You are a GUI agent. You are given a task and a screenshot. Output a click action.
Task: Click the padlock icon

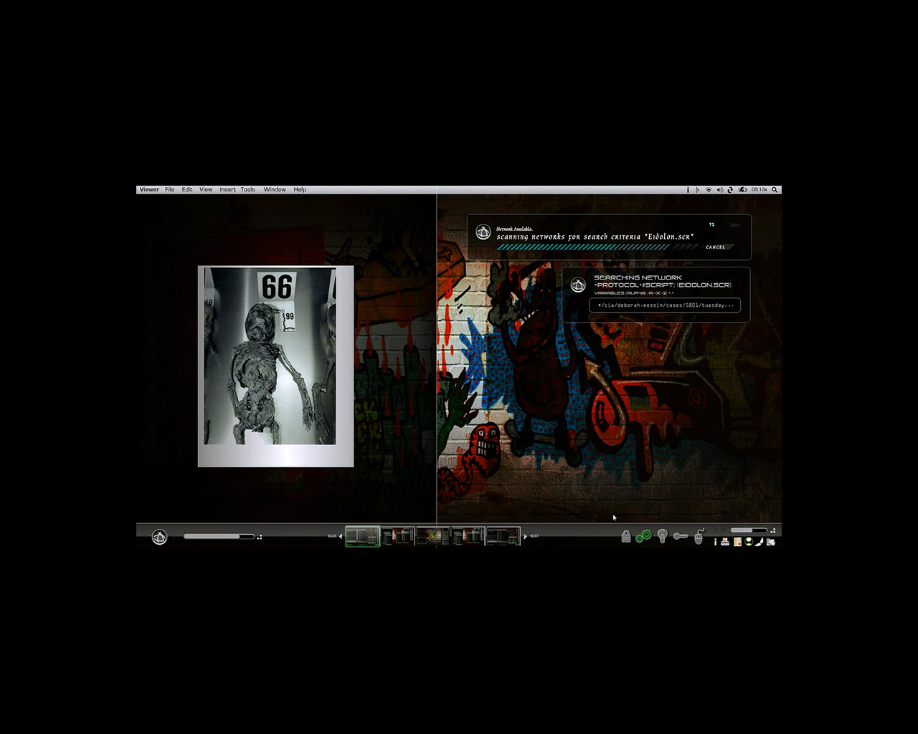coord(626,536)
